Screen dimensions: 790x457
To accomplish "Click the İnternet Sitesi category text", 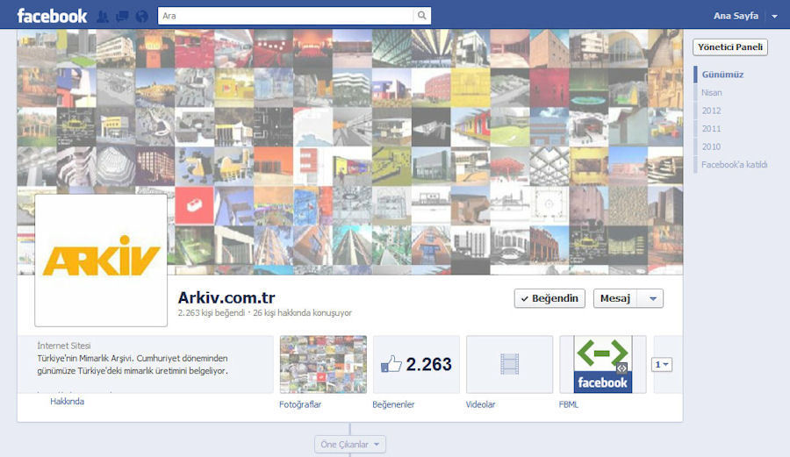I will [x=64, y=346].
